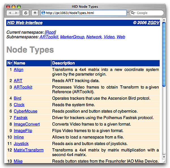Open the Root namespace link
This screenshot has width=170, height=168.
[50, 32]
